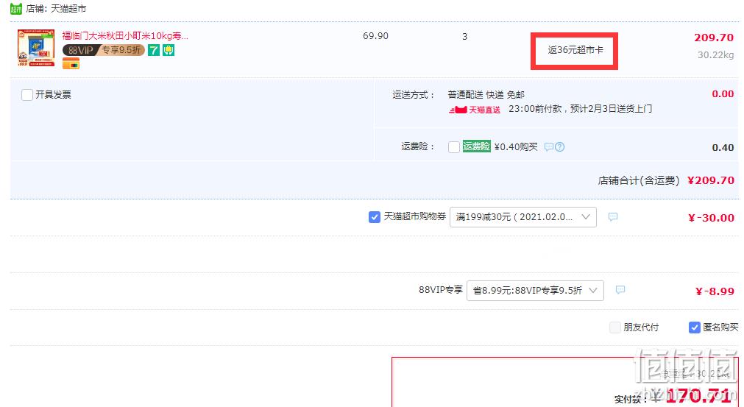Image resolution: width=744 pixels, height=407 pixels.
Task: Click the 0.00 shipping fee amount
Action: pos(723,94)
